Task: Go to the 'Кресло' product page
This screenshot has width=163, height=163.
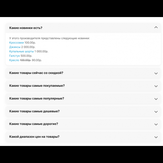Action: click(x=14, y=60)
